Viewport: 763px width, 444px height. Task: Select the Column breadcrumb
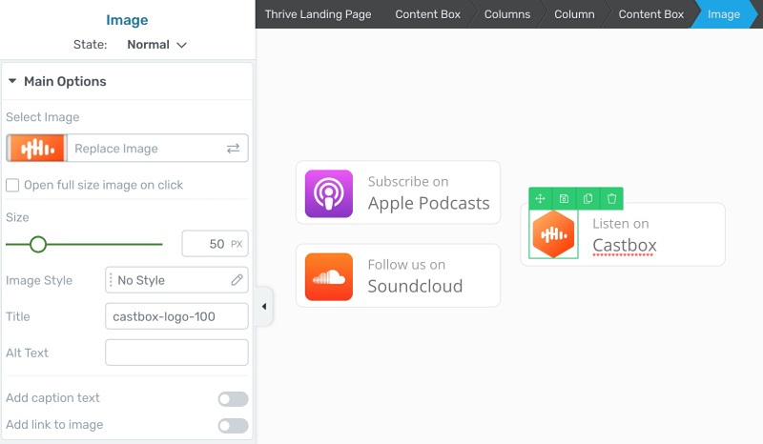click(x=574, y=14)
